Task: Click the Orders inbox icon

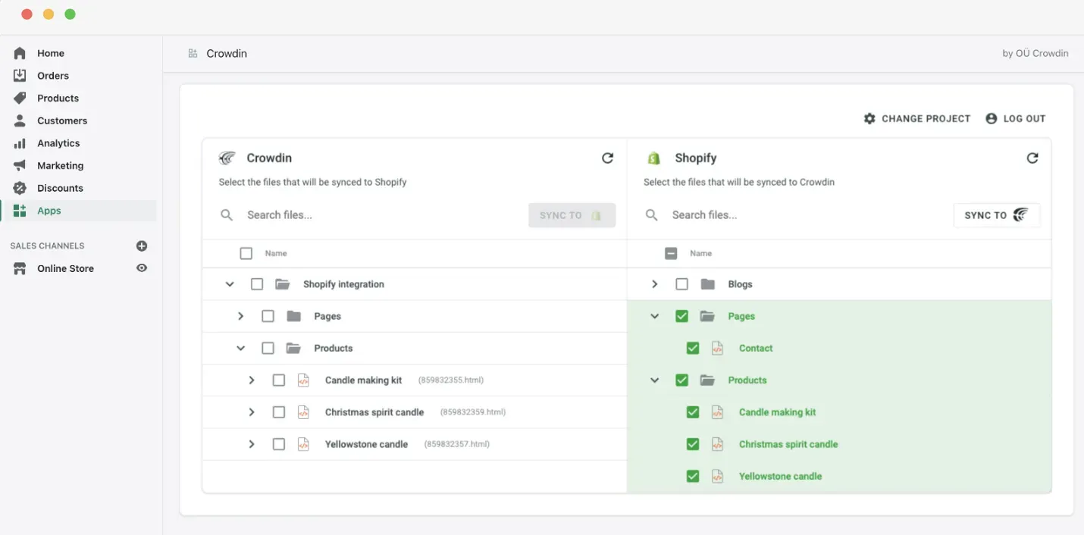Action: 20,76
